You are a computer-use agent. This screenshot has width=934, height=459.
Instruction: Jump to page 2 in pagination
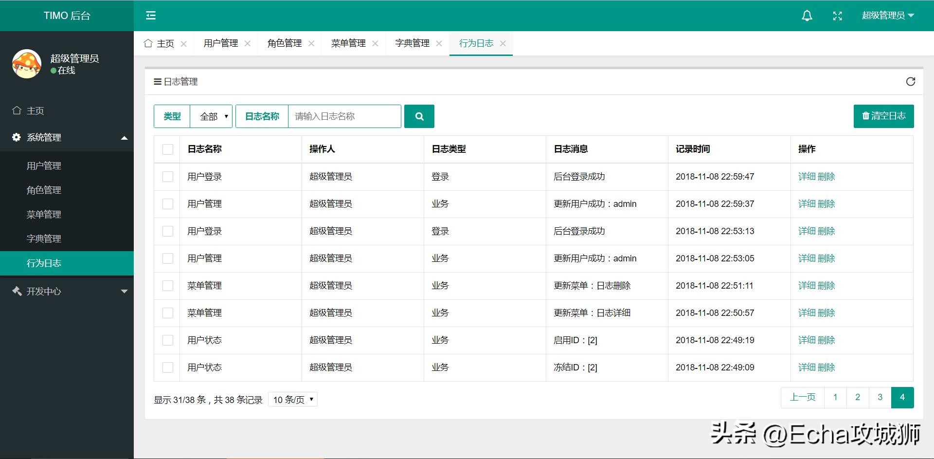pyautogui.click(x=857, y=397)
